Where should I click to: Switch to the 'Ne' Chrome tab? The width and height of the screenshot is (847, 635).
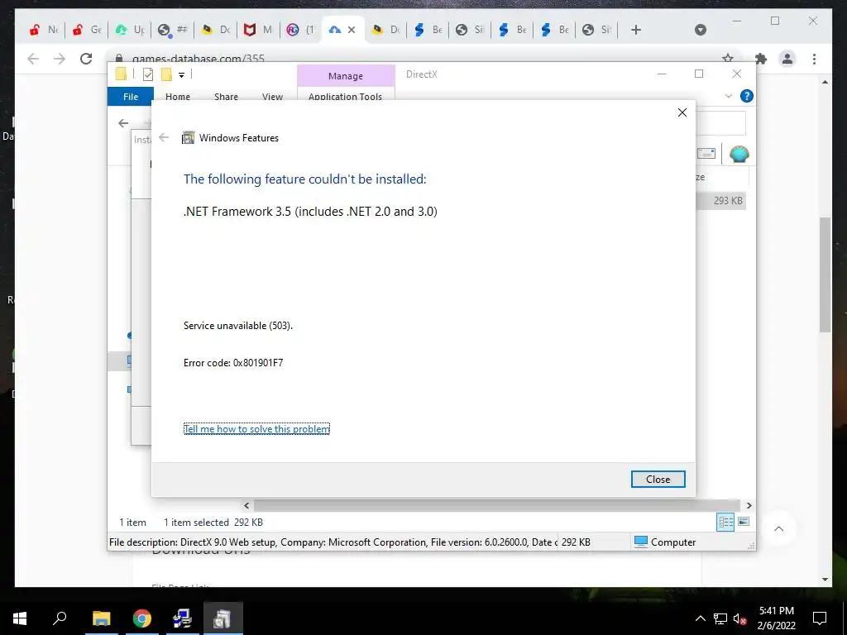[x=44, y=30]
